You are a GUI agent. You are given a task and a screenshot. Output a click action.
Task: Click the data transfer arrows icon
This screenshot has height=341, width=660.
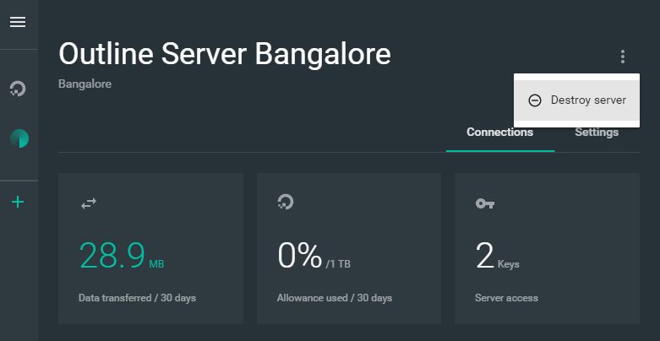click(89, 203)
